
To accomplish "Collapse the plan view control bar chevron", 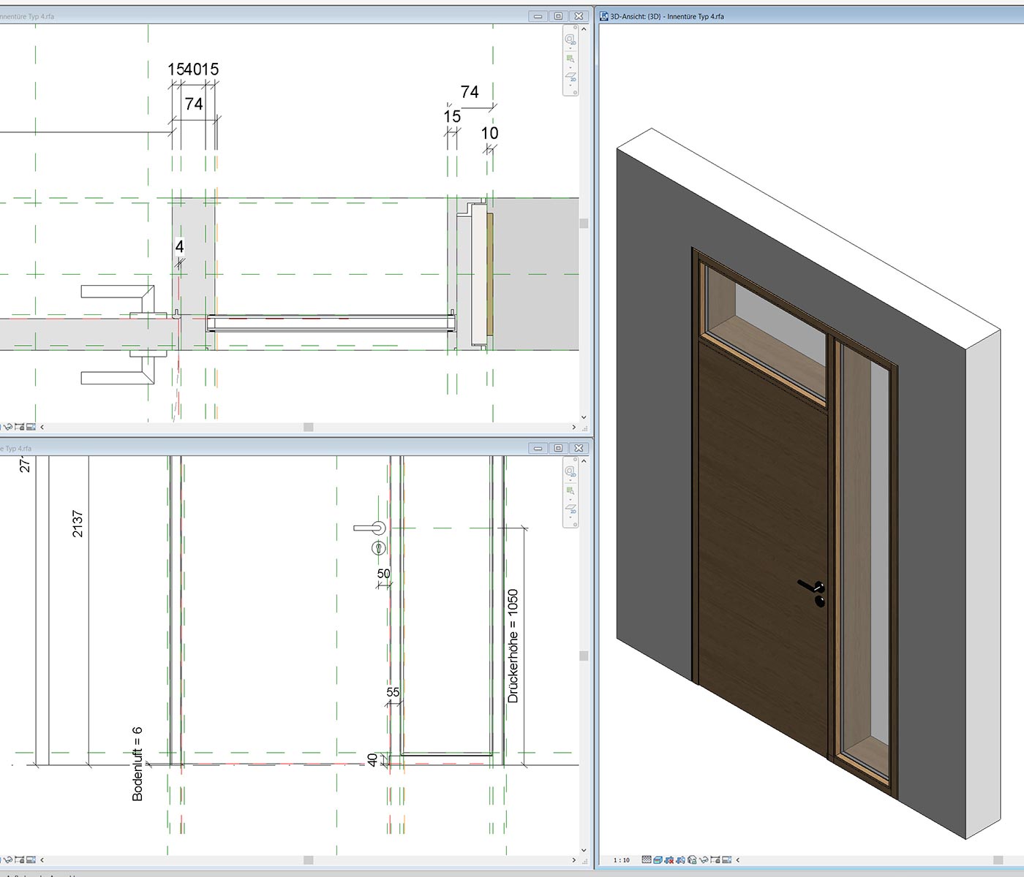I will tap(42, 427).
